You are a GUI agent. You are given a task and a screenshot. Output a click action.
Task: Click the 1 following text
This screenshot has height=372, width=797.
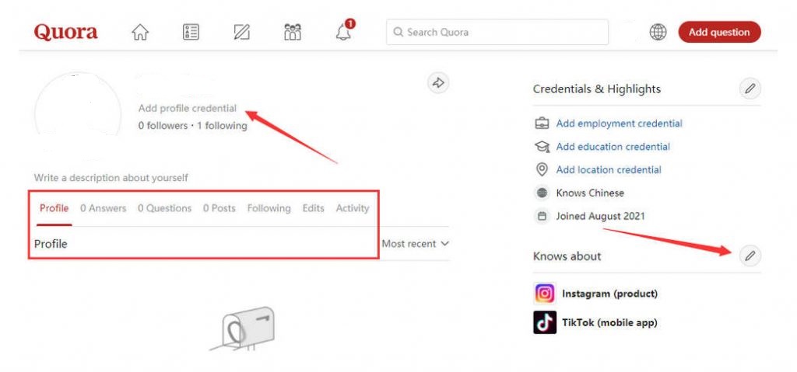[x=222, y=125]
